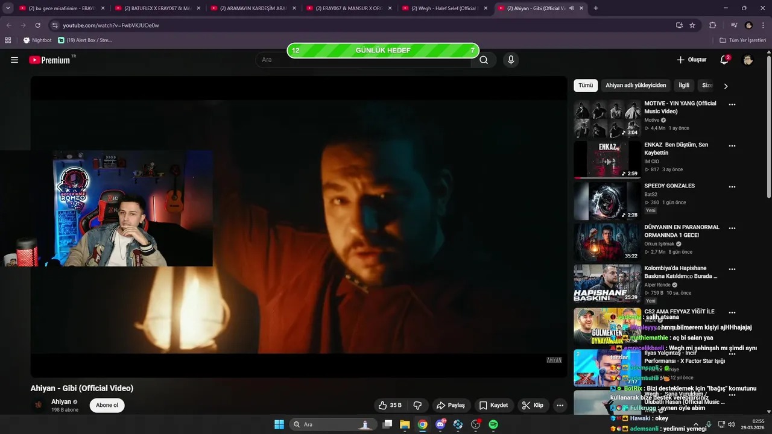The height and width of the screenshot is (434, 772).
Task: Start voice search with the microphone
Action: (511, 60)
